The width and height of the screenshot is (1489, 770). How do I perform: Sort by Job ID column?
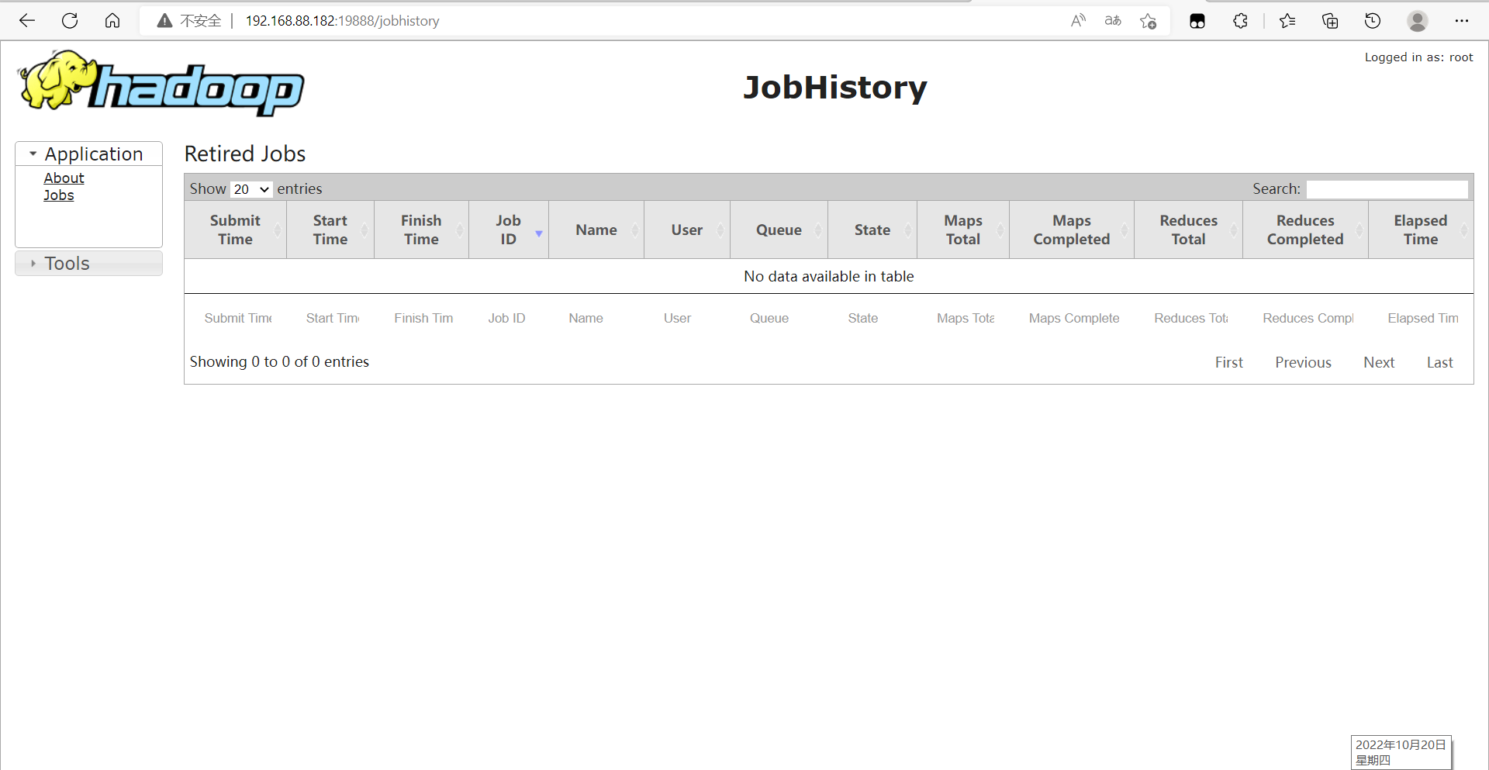click(509, 230)
